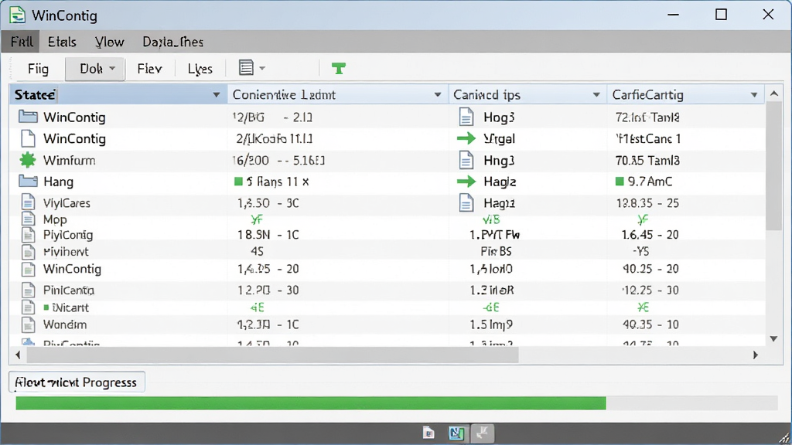792x445 pixels.
Task: Click the green arrow beside Vfgal
Action: pos(466,138)
